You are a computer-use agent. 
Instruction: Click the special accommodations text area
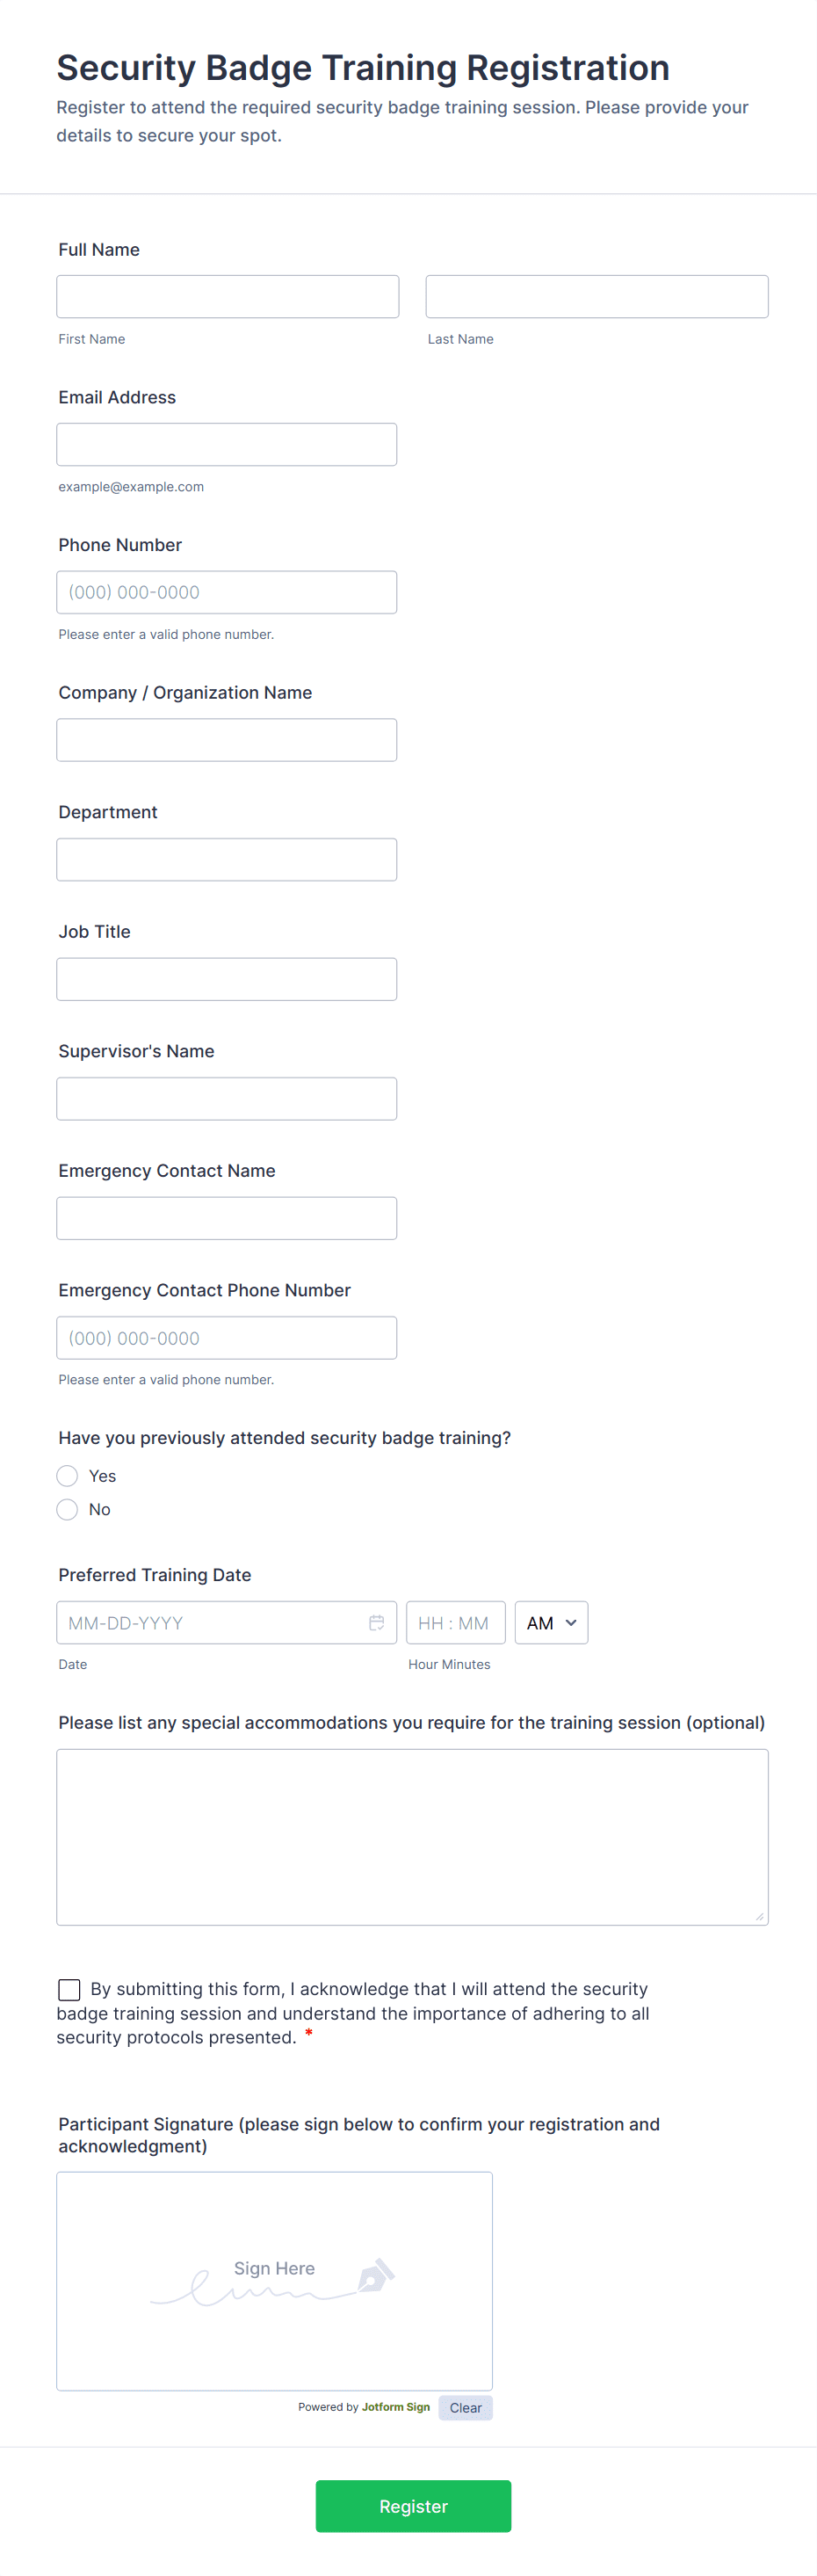(x=412, y=1837)
